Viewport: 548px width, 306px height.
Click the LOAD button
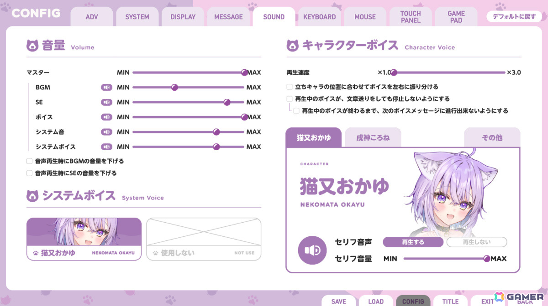pos(376,301)
